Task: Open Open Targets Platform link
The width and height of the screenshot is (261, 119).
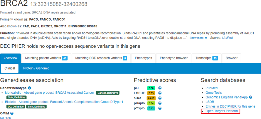Action: point(222,111)
